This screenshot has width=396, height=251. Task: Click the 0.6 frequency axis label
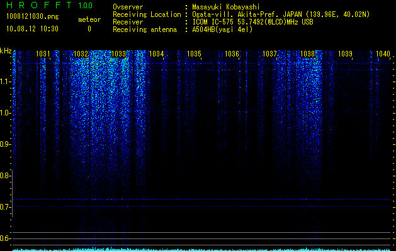(5, 238)
